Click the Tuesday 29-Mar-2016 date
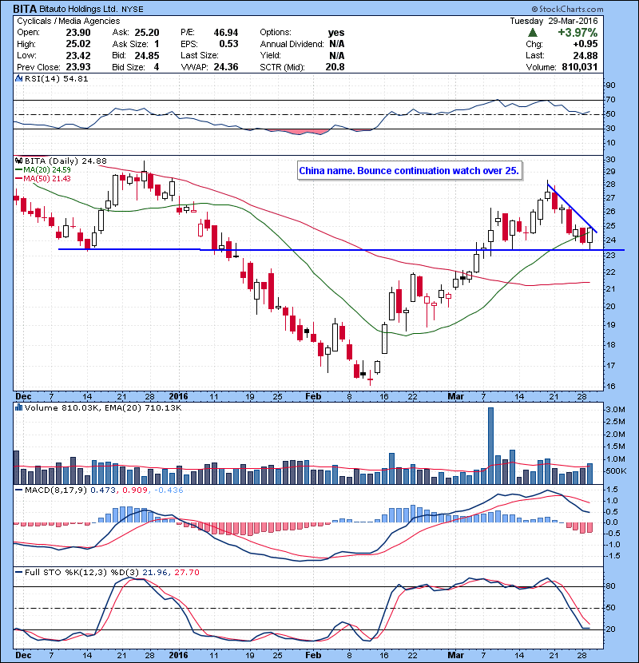Viewport: 639px width, 663px height. [x=554, y=21]
